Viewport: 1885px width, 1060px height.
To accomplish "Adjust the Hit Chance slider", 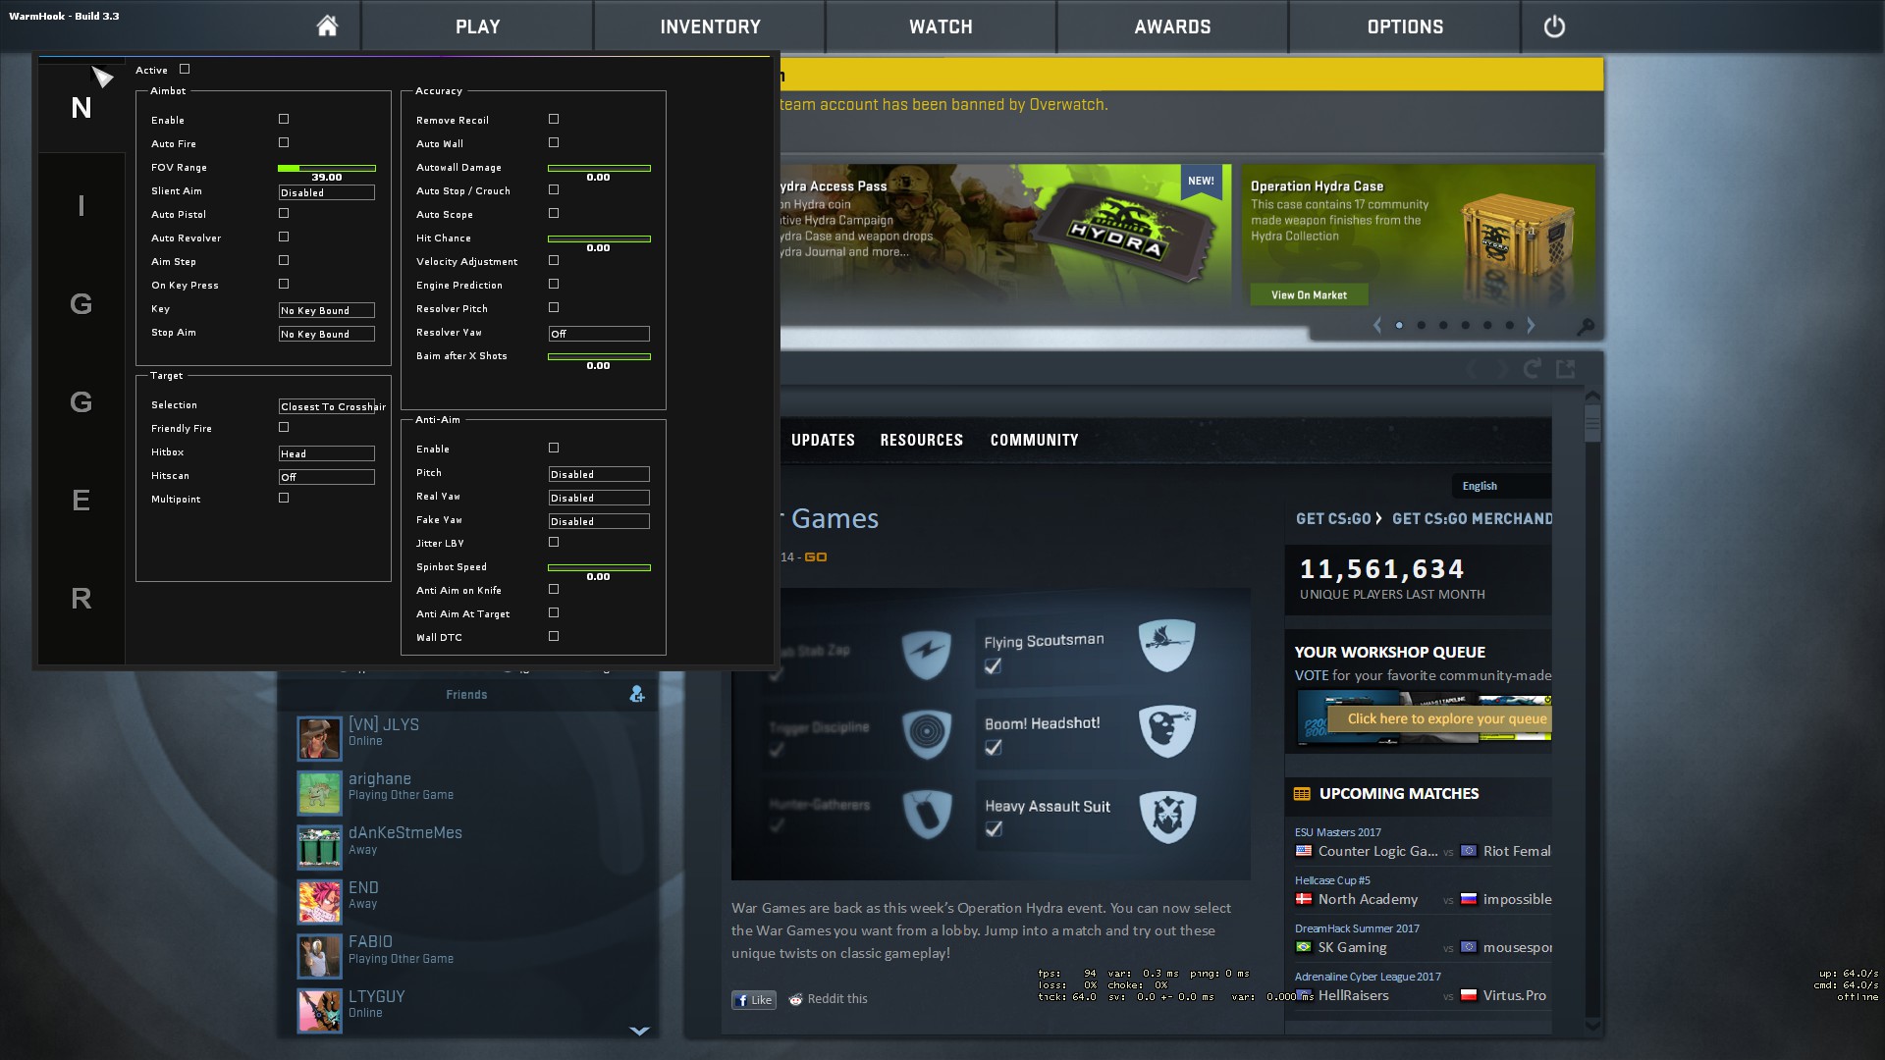I will click(599, 238).
